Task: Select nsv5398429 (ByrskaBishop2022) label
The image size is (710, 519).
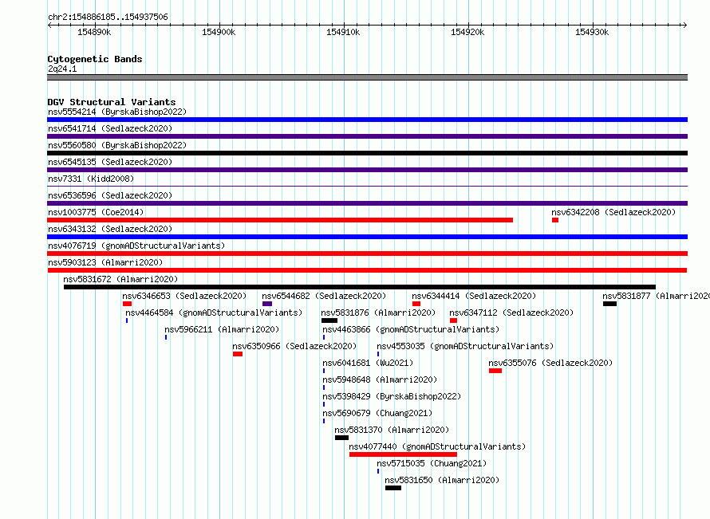Action: tap(392, 396)
